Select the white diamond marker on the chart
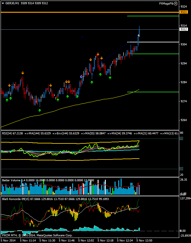Viewport: 191px width, 243px height. [81, 77]
